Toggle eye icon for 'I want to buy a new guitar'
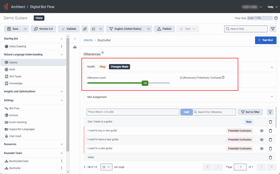This screenshot has width=280, height=174. tap(262, 131)
